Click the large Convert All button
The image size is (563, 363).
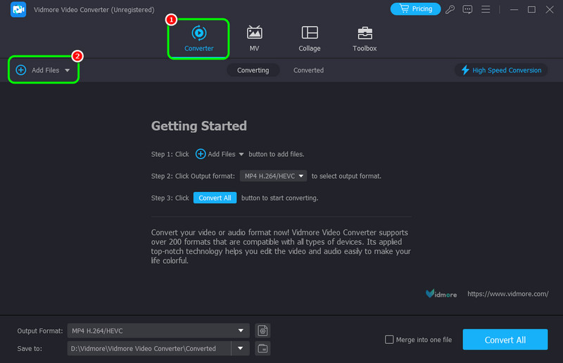[505, 340]
